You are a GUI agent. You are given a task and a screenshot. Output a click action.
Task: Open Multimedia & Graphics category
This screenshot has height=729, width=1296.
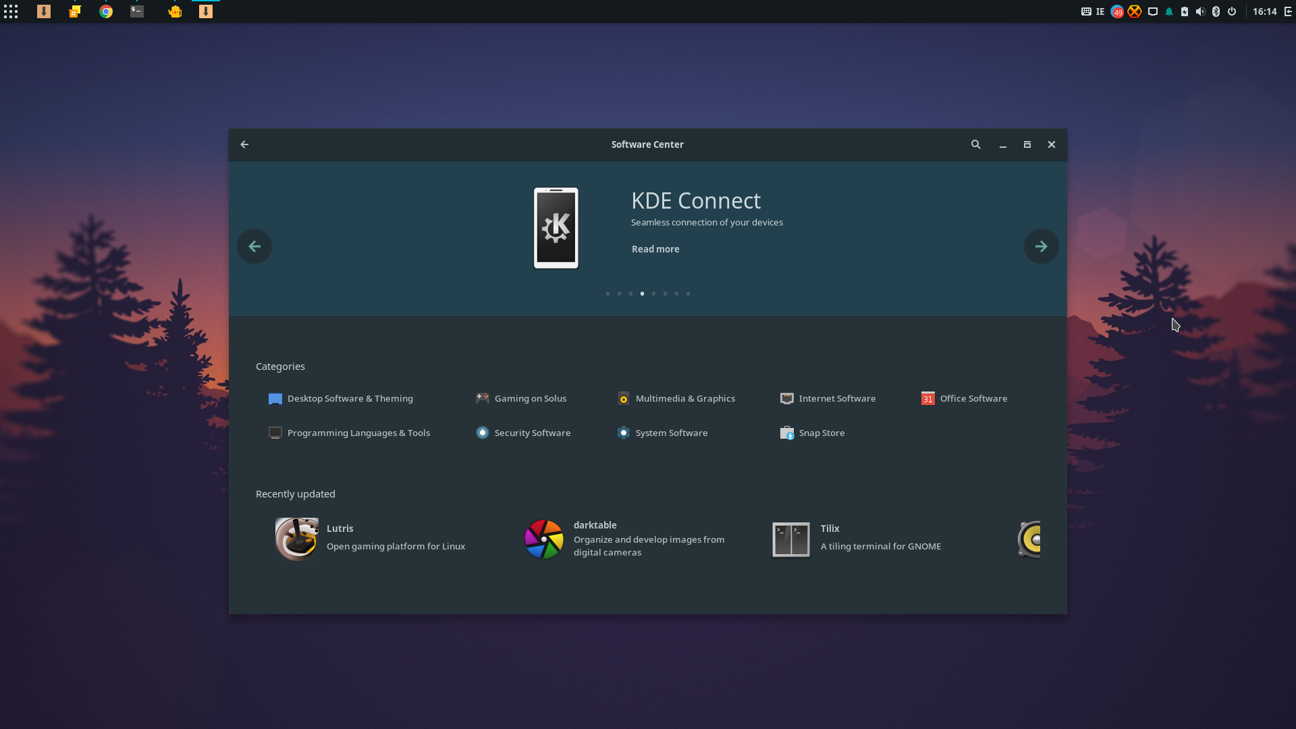[676, 398]
